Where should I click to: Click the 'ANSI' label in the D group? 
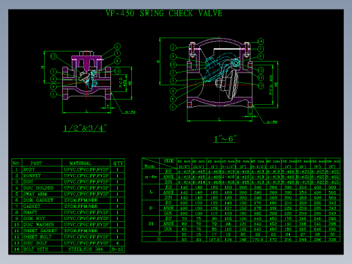tap(169, 208)
